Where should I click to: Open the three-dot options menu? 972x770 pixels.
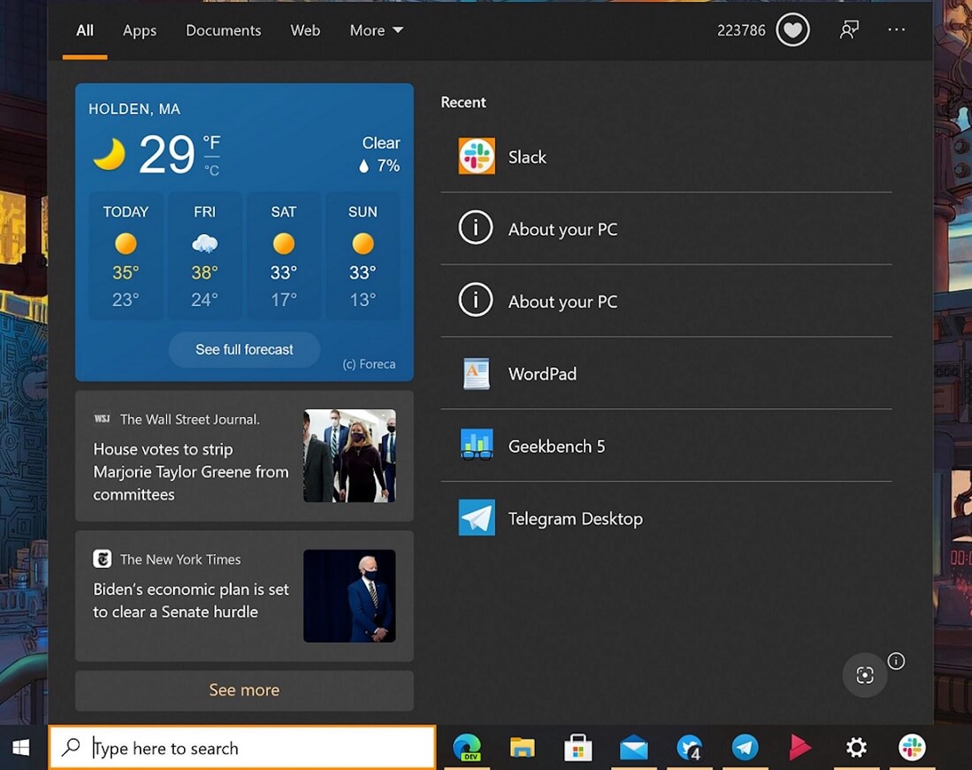[x=896, y=30]
